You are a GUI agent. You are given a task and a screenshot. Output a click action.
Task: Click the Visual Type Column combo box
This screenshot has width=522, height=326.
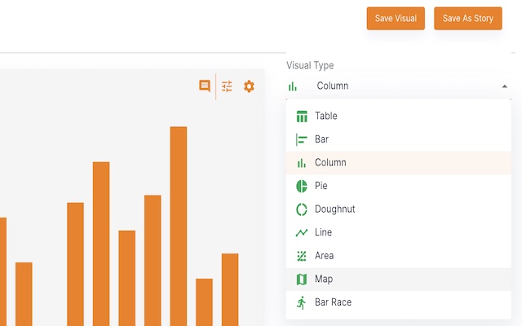(399, 86)
